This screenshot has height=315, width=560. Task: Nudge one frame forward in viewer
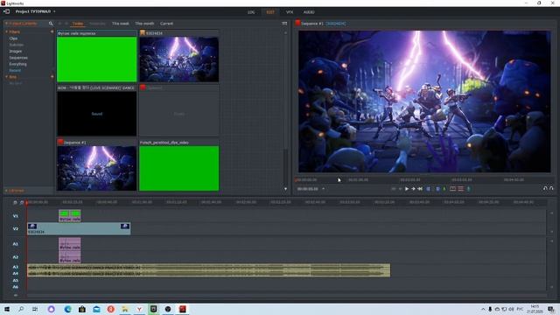tap(413, 189)
